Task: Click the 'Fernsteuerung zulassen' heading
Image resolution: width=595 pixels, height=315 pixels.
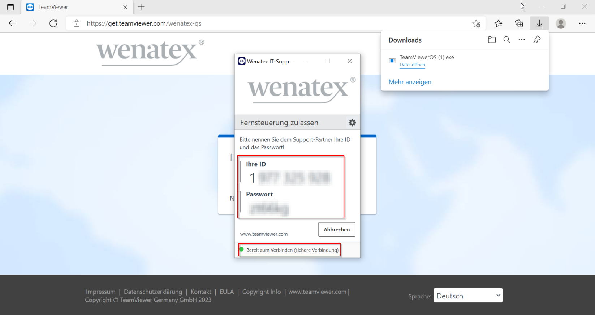Action: [279, 123]
